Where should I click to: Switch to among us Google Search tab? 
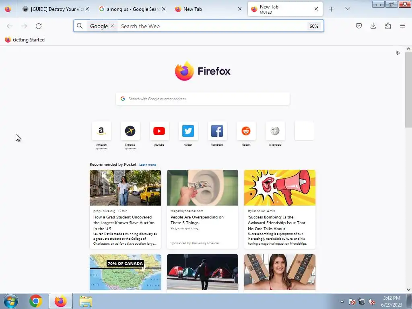pos(129,9)
